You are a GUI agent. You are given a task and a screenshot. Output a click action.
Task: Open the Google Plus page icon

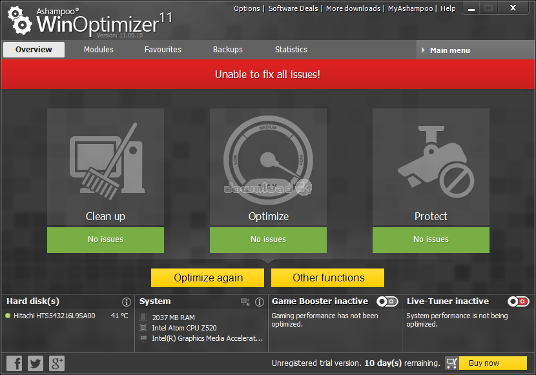[x=57, y=363]
